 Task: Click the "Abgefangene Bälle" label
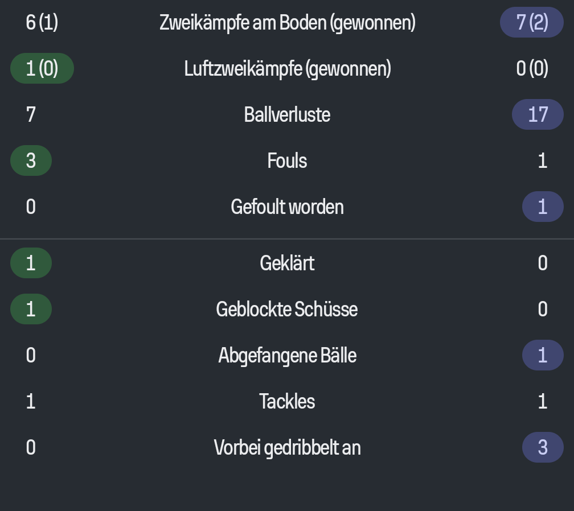[x=287, y=355]
